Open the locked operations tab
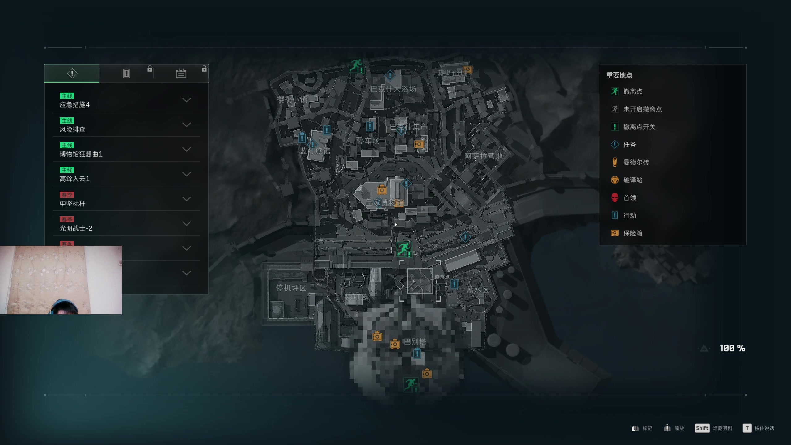The width and height of the screenshot is (791, 445). [127, 73]
